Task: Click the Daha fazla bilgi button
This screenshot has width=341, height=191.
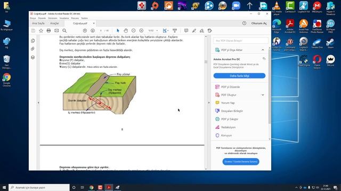Action: pos(239,76)
